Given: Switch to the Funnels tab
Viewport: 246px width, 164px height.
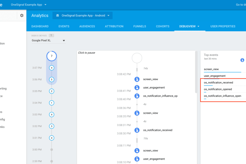Looking at the screenshot, I should point(140,26).
